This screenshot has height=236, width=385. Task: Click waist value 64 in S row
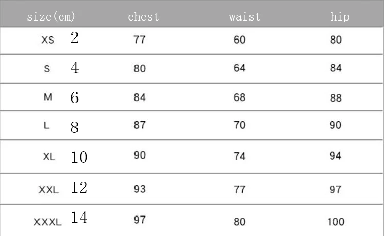click(x=240, y=68)
